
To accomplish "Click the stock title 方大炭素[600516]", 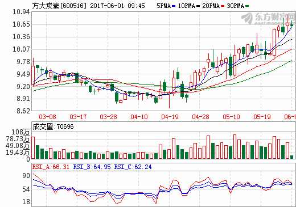I will 59,6.
